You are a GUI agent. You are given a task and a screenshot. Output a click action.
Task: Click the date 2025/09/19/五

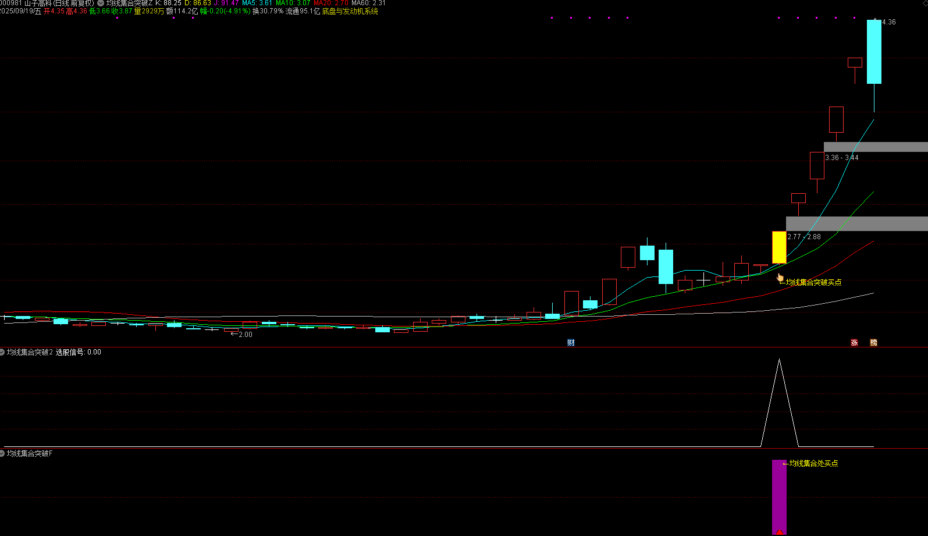20,11
